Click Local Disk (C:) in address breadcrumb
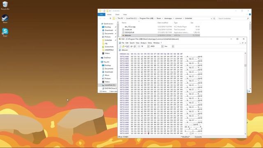This screenshot has height=148, width=263. [x=131, y=18]
